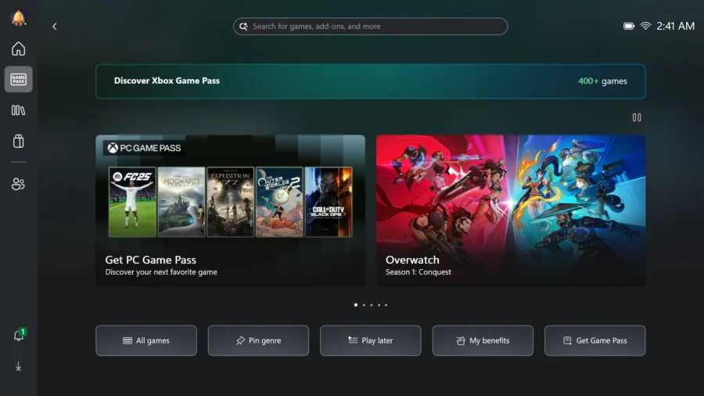The height and width of the screenshot is (396, 704).
Task: Click the search magnifier icon
Action: pos(243,27)
